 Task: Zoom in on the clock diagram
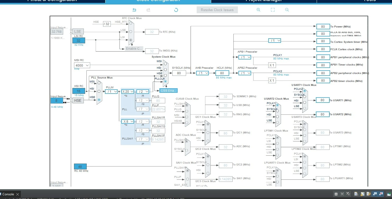(x=259, y=10)
